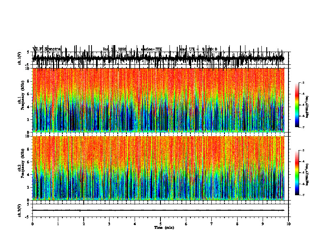Viewport: 325px width, 251px height.
Task: Click the 8 kHz tick on ch.1 spectrogram
Action: coord(28,81)
